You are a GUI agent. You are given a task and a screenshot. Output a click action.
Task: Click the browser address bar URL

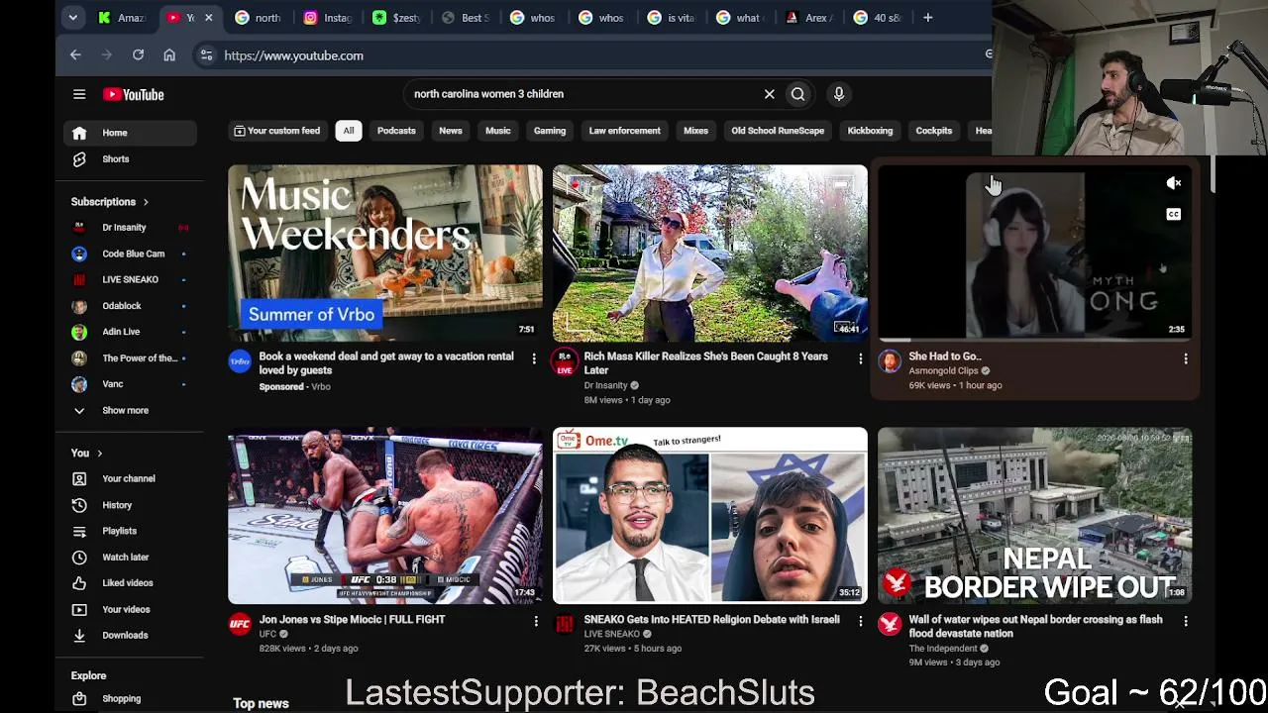[294, 55]
